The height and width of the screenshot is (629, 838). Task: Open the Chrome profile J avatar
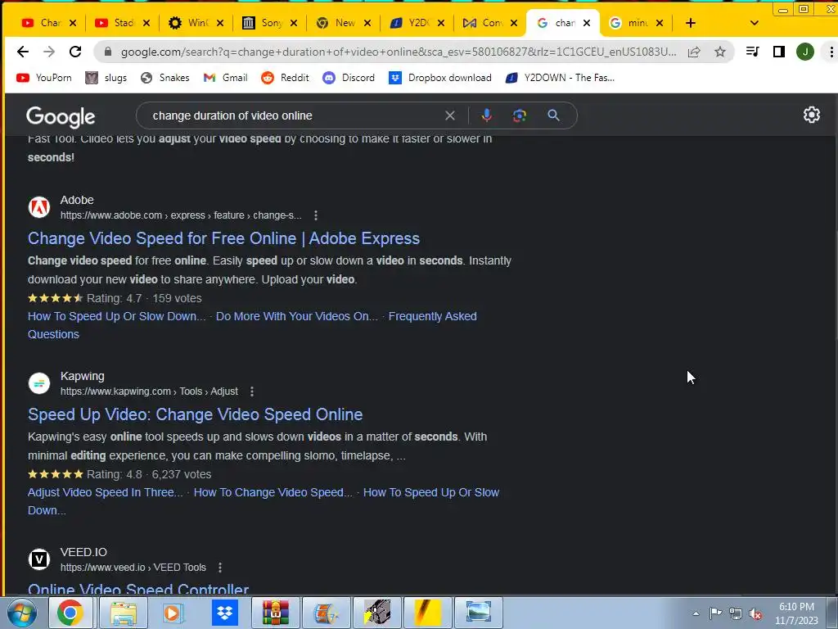[805, 52]
